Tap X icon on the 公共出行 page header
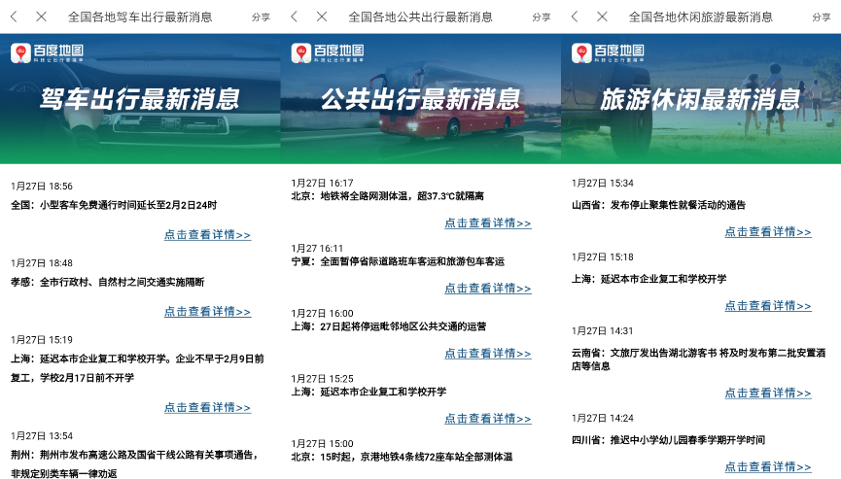The height and width of the screenshot is (479, 841). (x=322, y=17)
